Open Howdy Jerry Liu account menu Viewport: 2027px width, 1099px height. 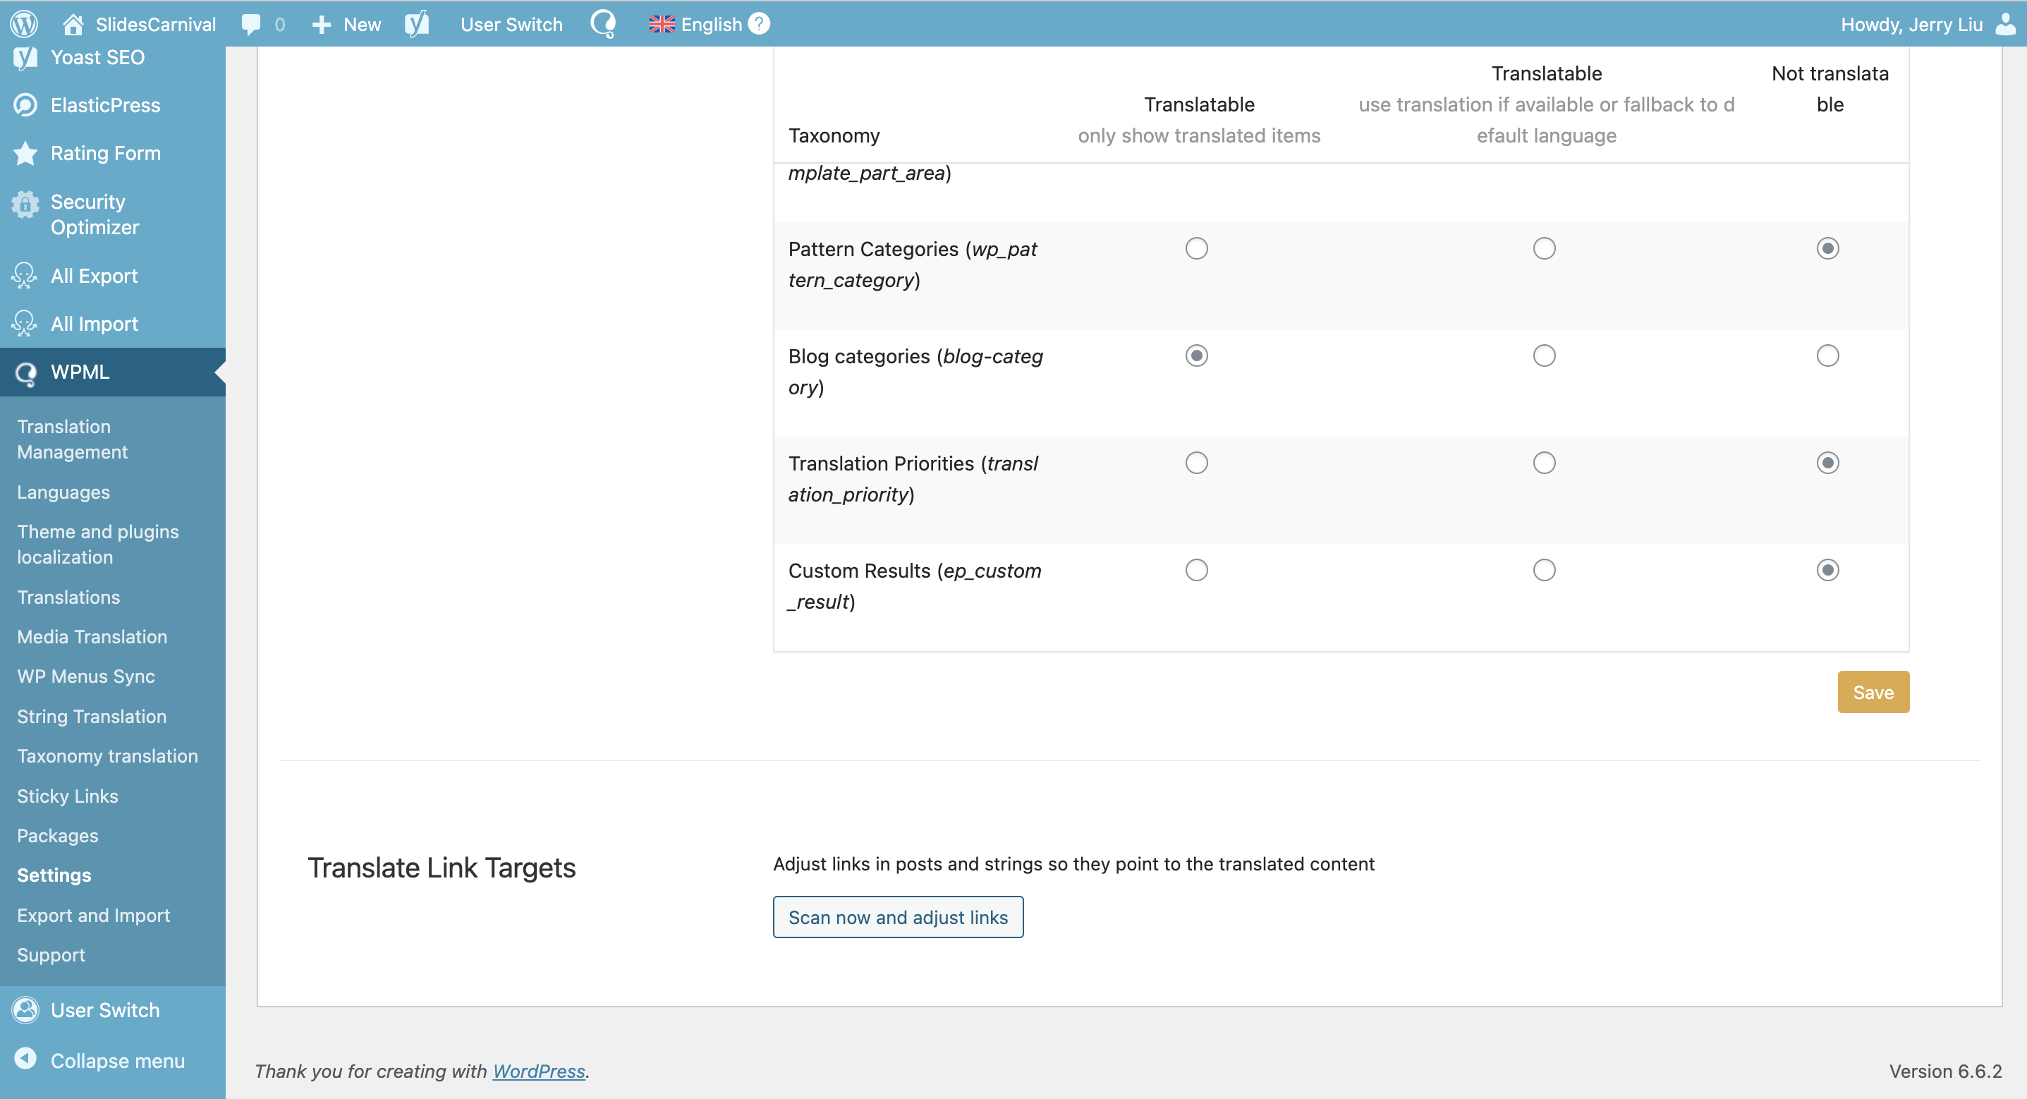click(x=1911, y=25)
